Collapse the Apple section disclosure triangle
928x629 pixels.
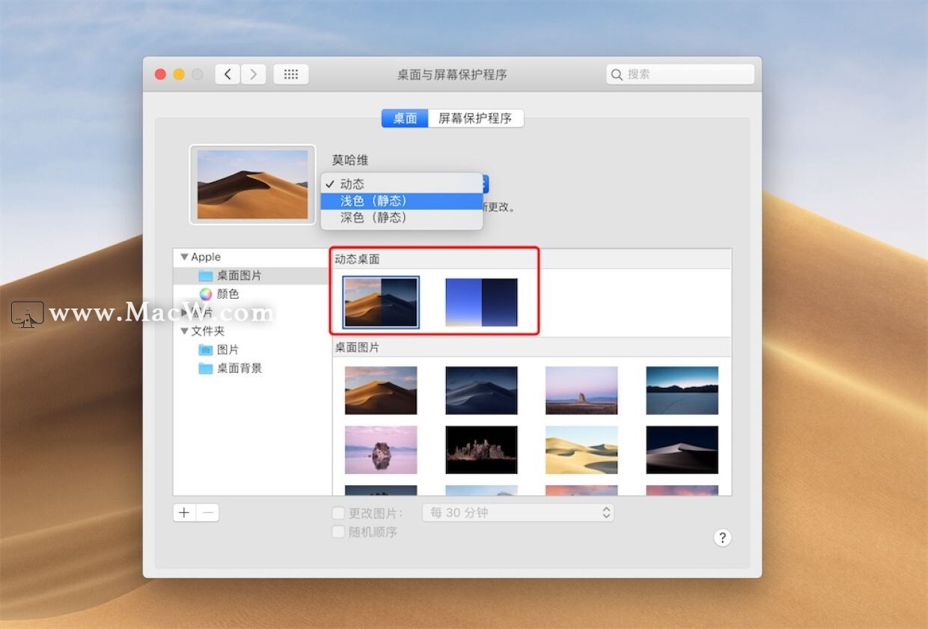click(x=184, y=256)
